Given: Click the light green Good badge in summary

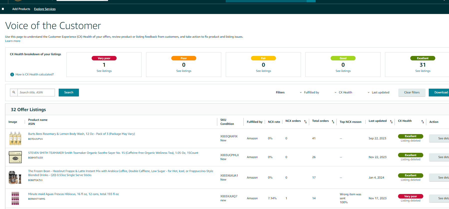Looking at the screenshot, I should 343,58.
